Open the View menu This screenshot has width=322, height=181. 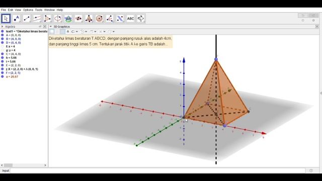pyautogui.click(x=18, y=10)
